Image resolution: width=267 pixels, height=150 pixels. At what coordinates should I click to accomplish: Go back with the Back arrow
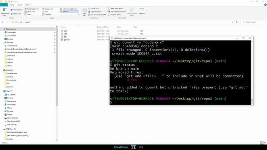(3, 22)
